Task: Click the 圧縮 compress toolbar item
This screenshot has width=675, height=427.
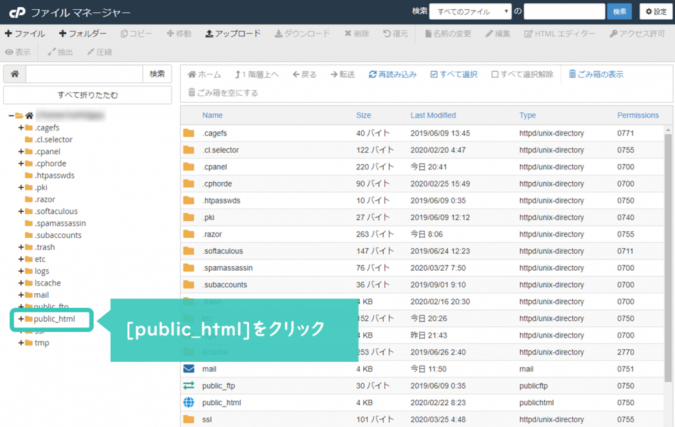Action: pyautogui.click(x=100, y=52)
